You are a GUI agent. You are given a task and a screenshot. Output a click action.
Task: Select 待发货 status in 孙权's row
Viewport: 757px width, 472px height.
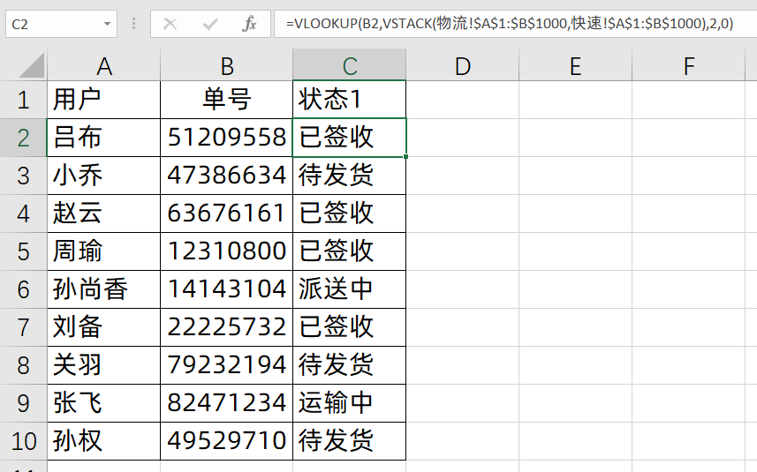tap(350, 441)
